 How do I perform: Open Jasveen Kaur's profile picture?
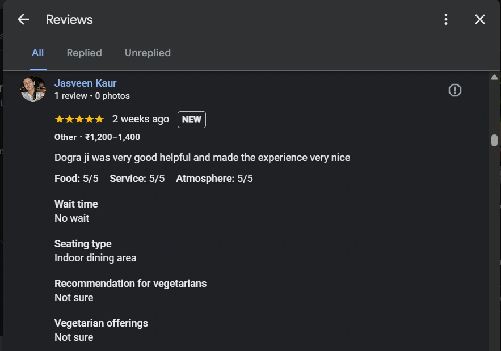point(33,89)
